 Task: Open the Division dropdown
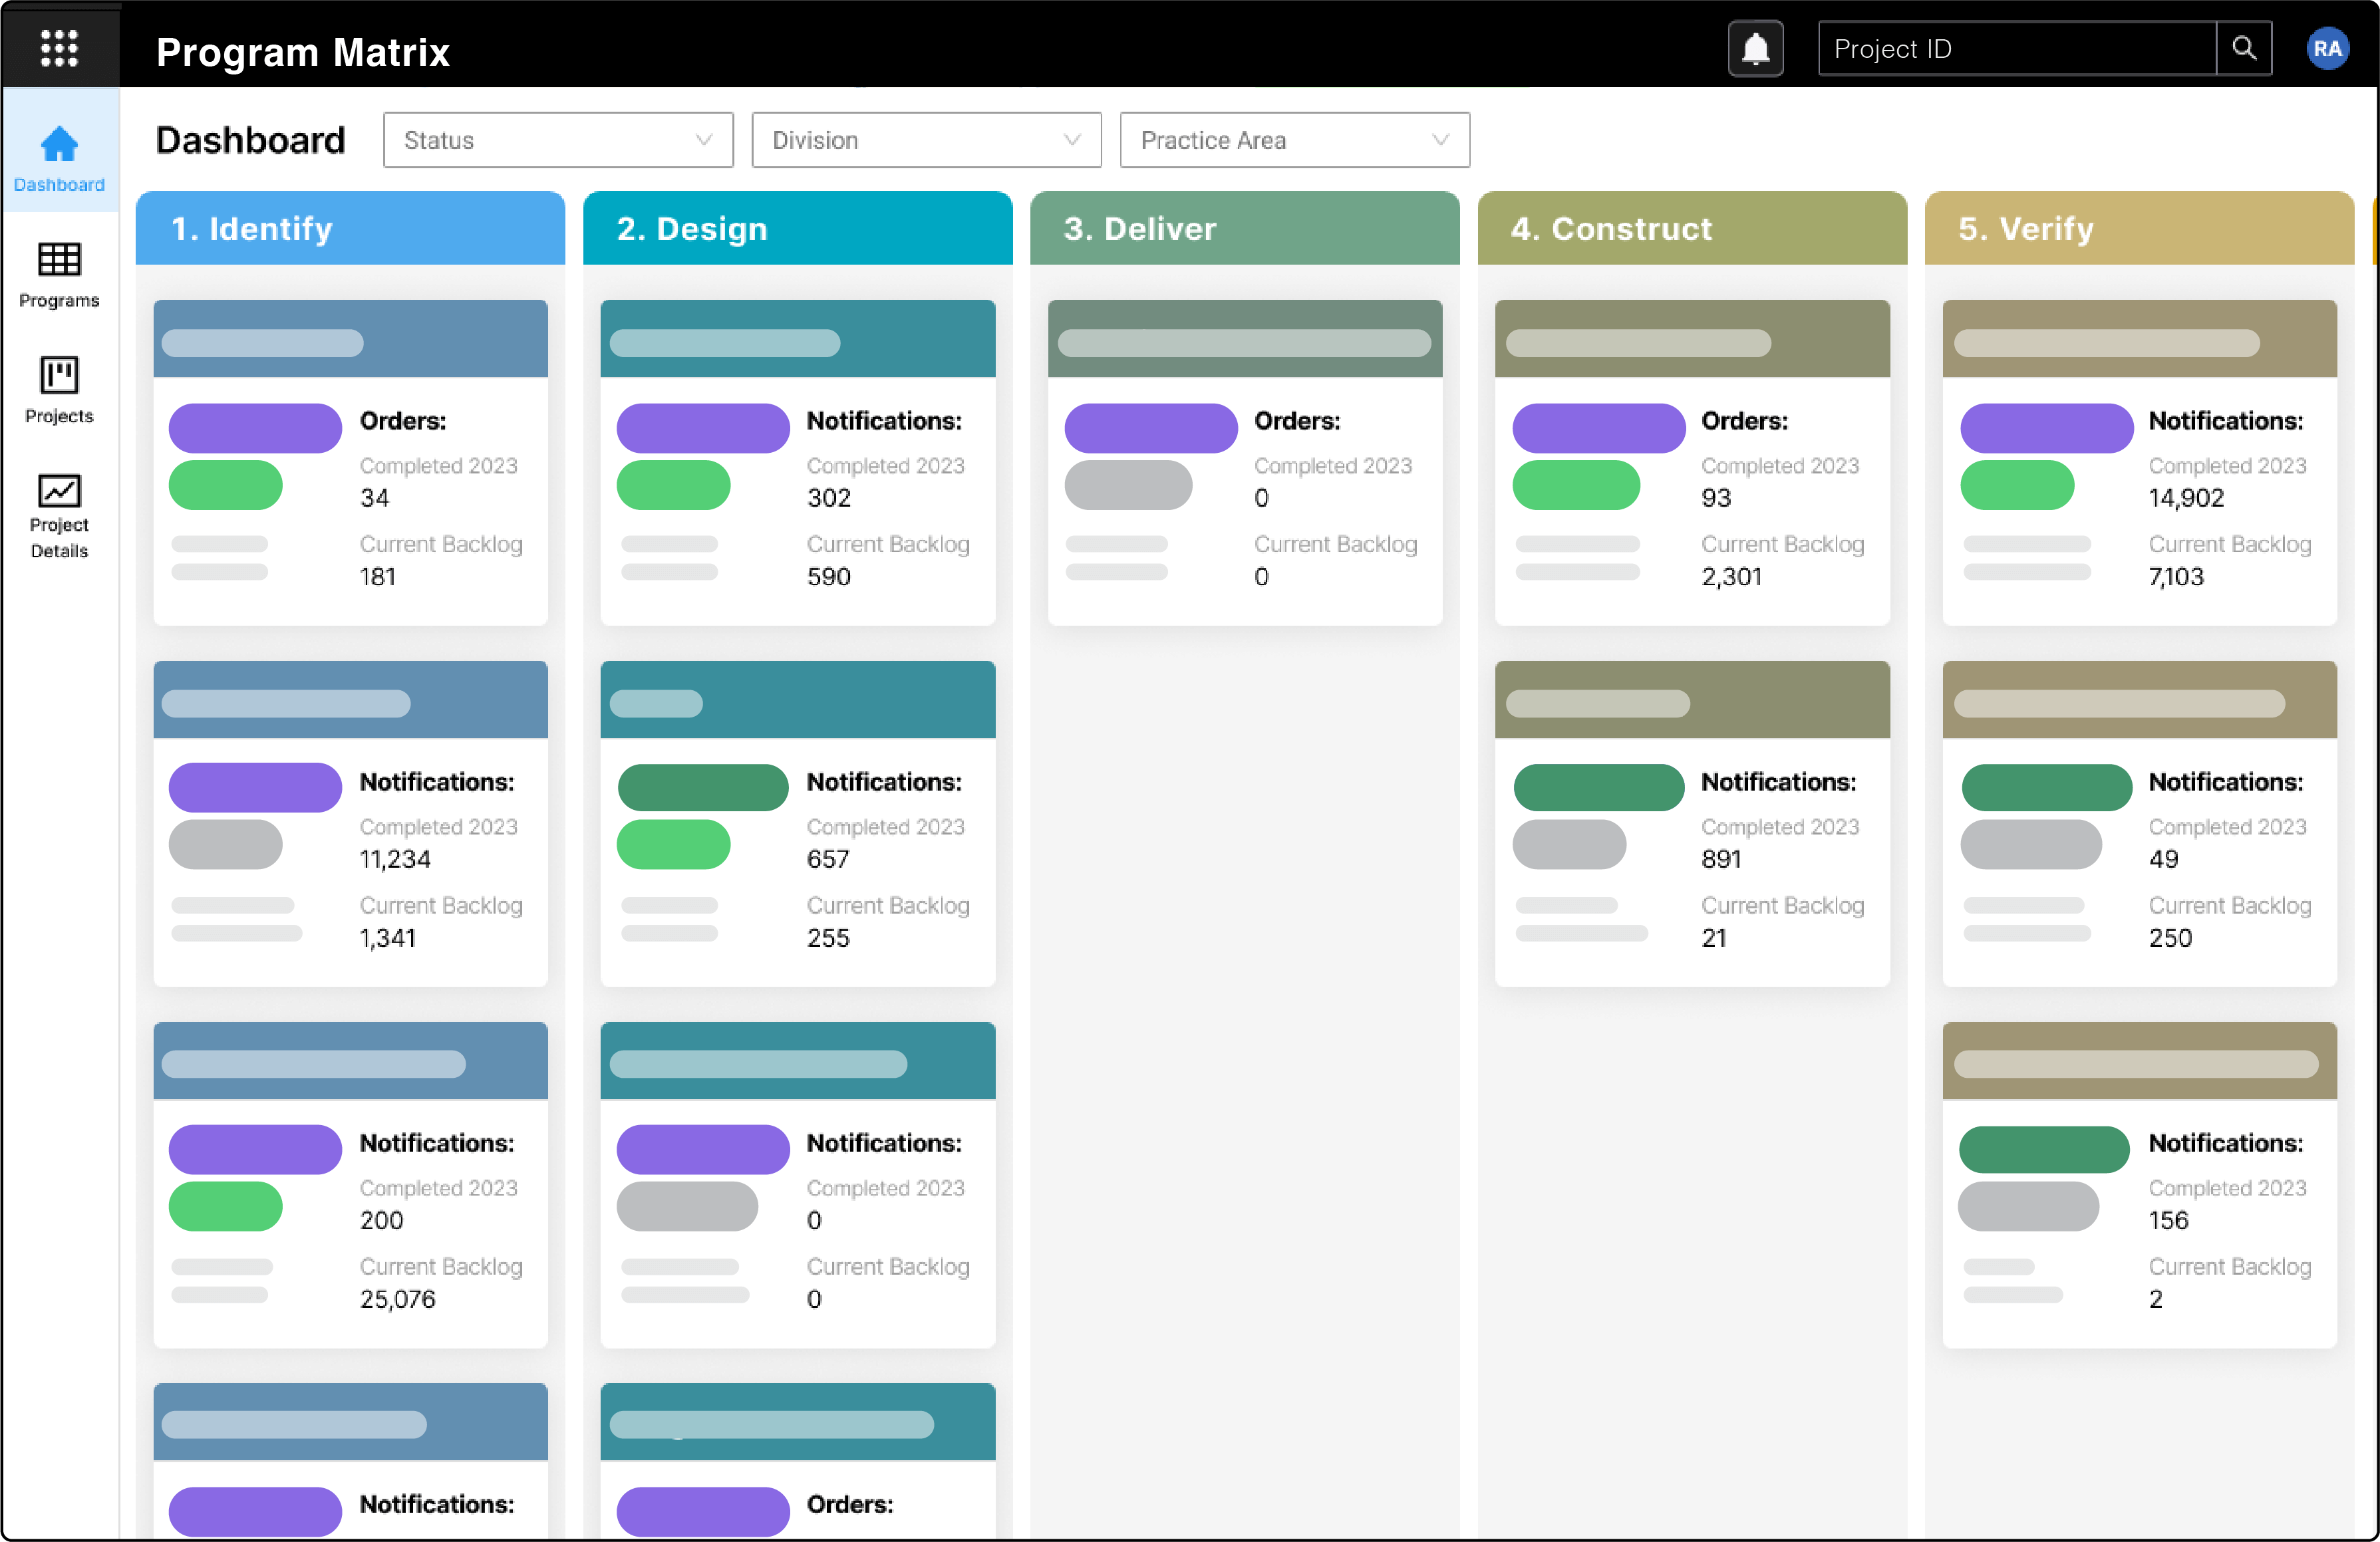pos(925,140)
